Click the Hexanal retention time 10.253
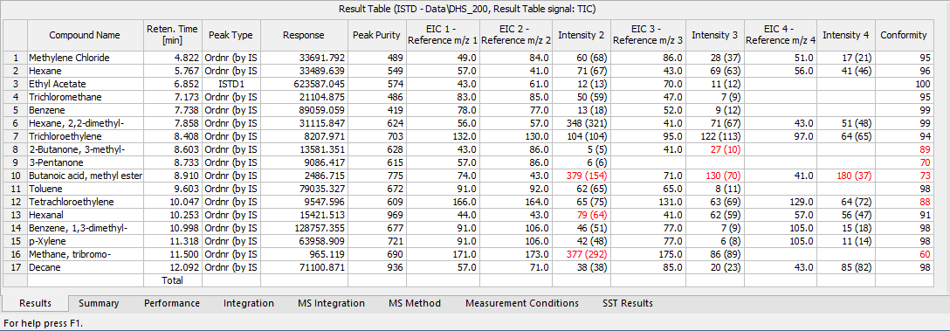This screenshot has height=331, width=950. click(x=172, y=215)
